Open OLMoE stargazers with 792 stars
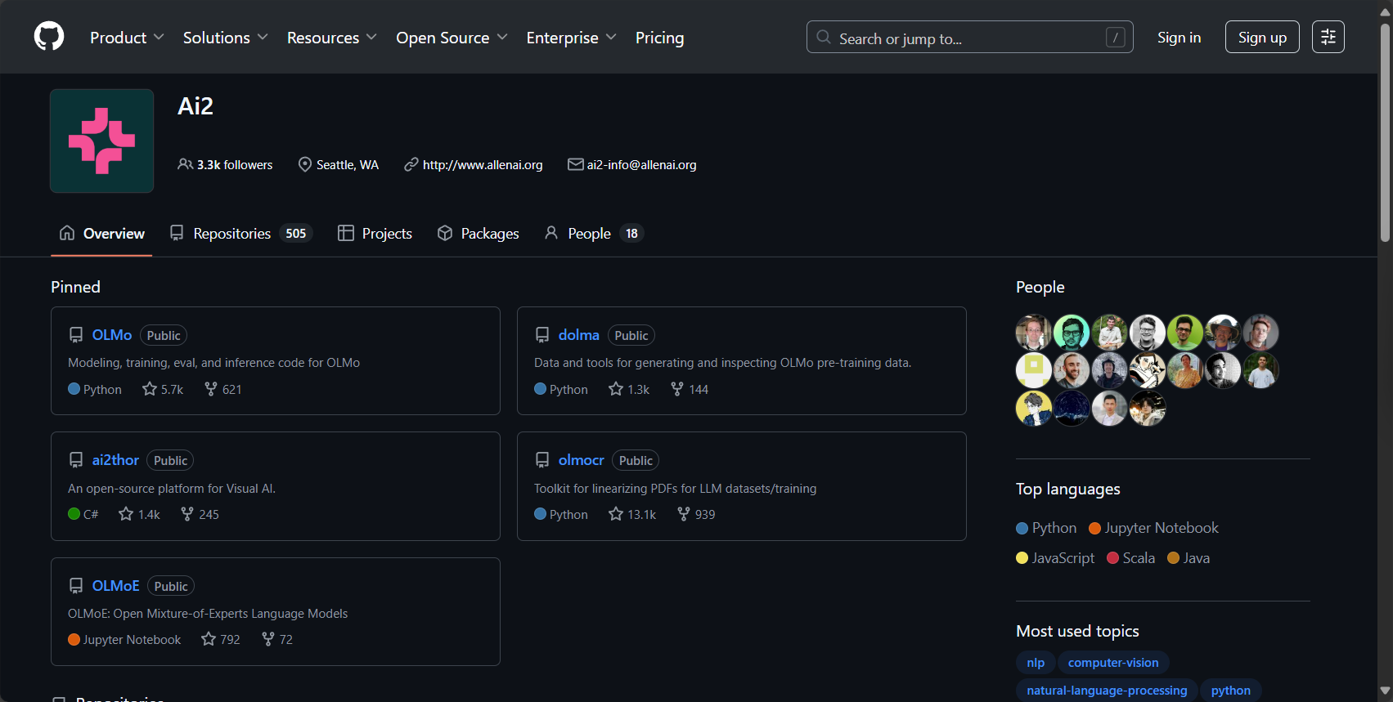Viewport: 1393px width, 702px height. tap(221, 639)
